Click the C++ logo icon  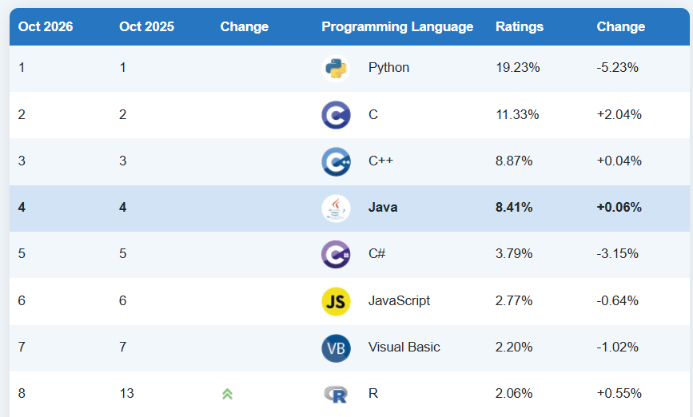point(336,161)
